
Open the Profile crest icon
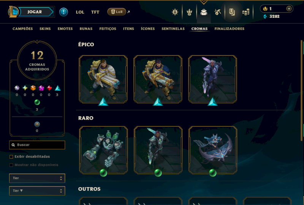tap(175, 12)
